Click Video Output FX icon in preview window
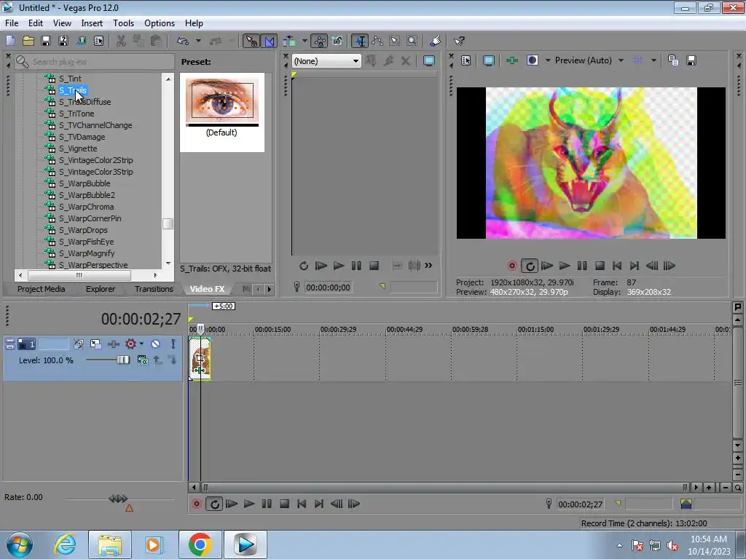Image resolution: width=746 pixels, height=559 pixels. click(x=512, y=60)
